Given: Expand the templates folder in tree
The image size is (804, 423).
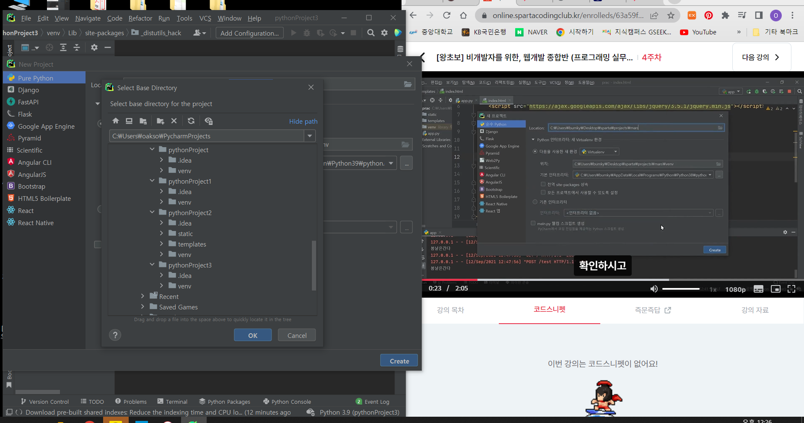Looking at the screenshot, I should 161,244.
